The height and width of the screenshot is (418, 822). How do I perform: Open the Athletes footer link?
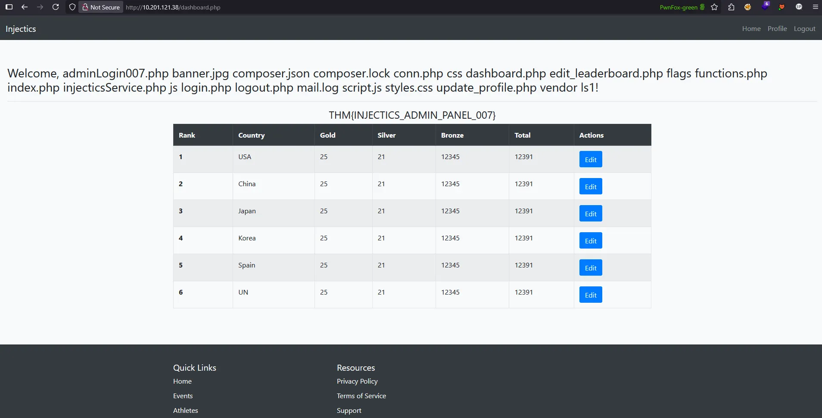tap(186, 410)
